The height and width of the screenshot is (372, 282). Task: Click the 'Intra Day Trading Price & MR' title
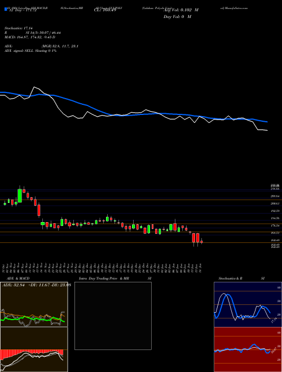tap(104, 278)
